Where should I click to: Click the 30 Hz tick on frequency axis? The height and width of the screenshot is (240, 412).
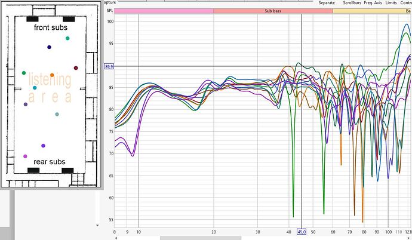257,232
